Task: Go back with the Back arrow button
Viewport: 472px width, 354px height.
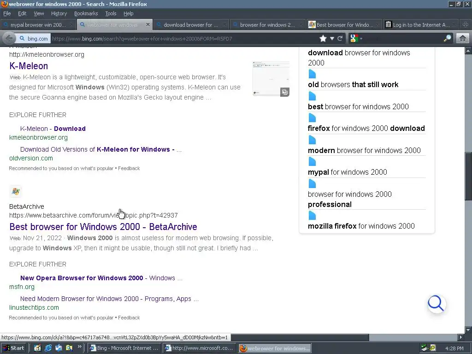Action: 9,39
